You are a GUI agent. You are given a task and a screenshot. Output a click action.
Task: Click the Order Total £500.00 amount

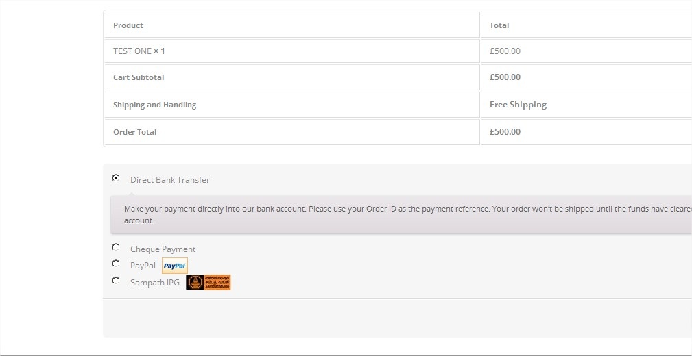505,132
